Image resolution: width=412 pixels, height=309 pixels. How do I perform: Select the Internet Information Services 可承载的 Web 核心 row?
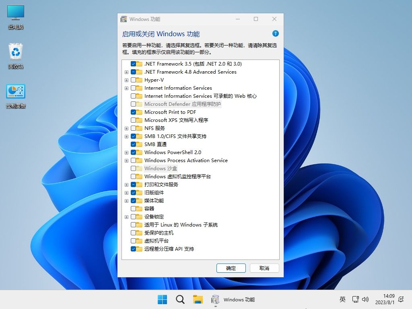(x=200, y=96)
